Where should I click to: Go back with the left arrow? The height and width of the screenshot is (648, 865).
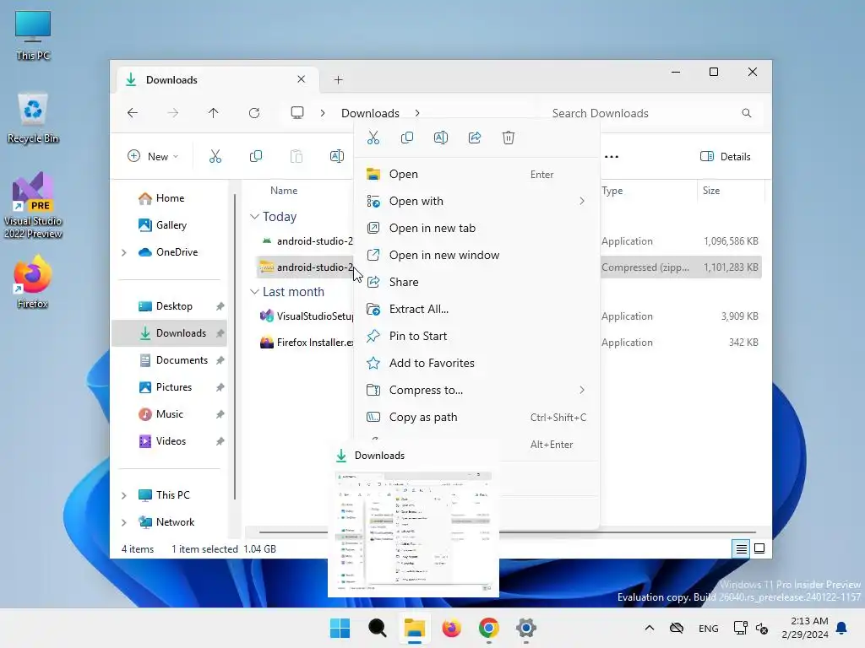coord(133,113)
